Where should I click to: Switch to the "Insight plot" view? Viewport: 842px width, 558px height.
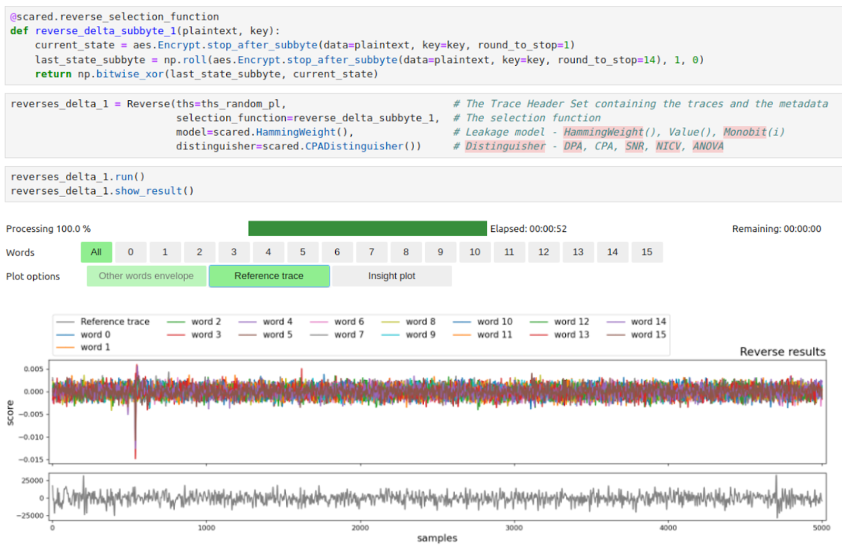click(391, 276)
